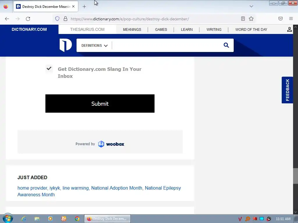Viewport: 298px width, 223px height.
Task: Open the user account profile icon
Action: [289, 29]
